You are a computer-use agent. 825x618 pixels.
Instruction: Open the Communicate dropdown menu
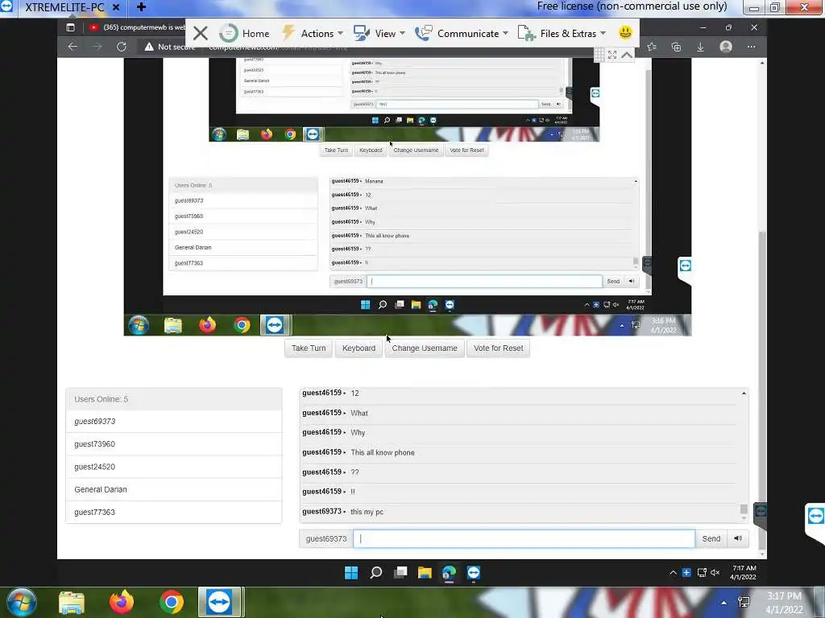tap(462, 34)
